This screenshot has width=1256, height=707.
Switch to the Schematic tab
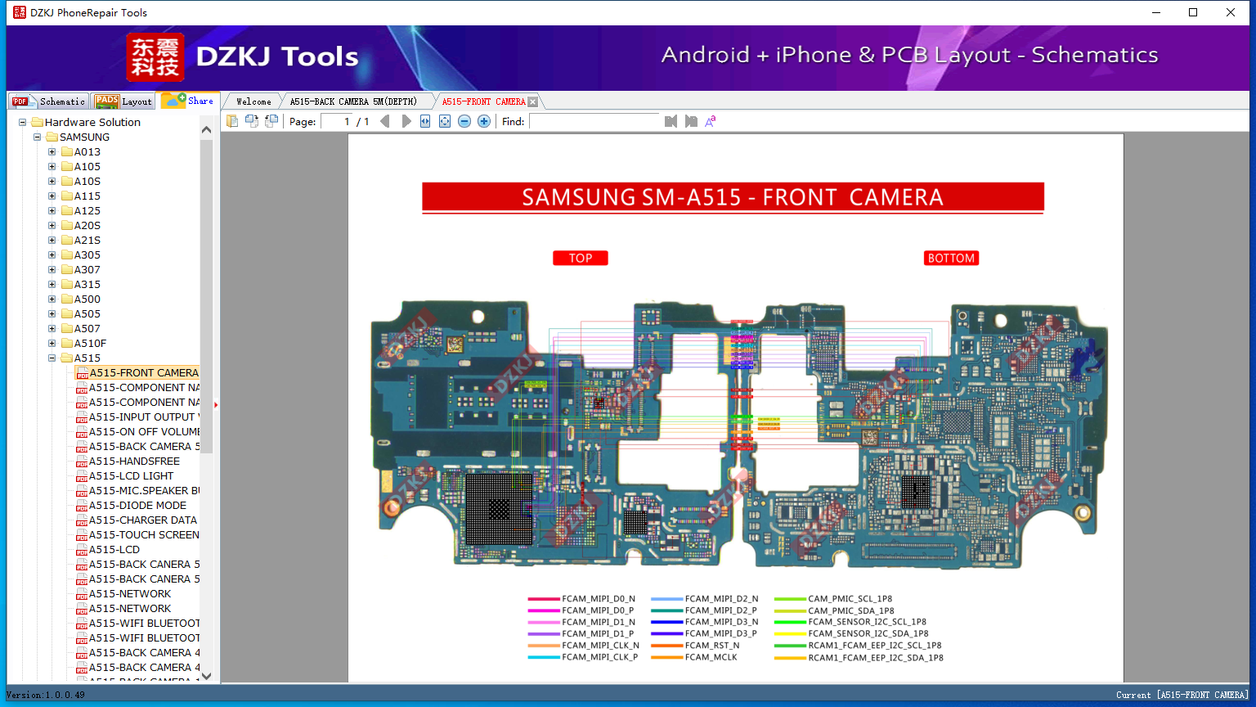tap(49, 101)
